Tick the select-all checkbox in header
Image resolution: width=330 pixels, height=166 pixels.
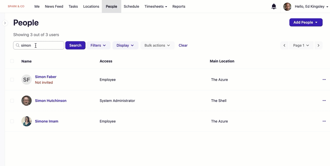coord(12,61)
